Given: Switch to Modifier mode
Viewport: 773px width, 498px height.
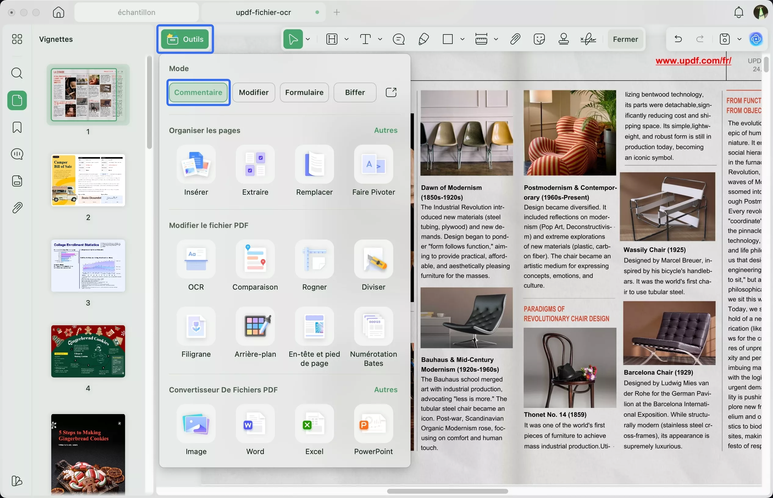Looking at the screenshot, I should point(253,92).
